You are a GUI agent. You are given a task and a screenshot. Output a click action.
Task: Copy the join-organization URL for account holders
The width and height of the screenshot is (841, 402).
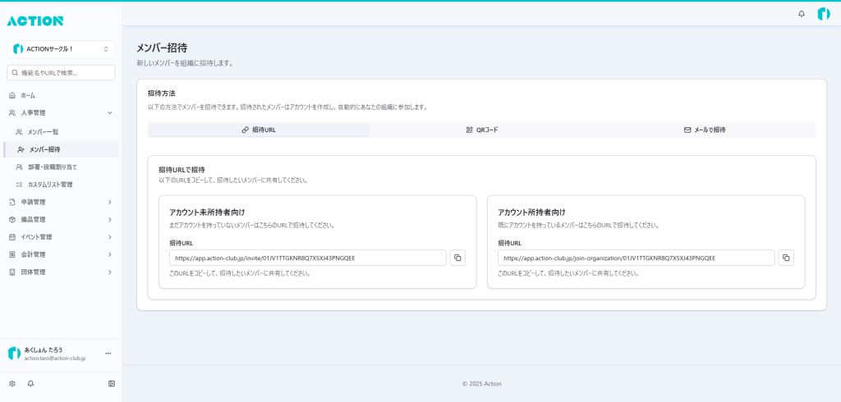click(x=786, y=258)
